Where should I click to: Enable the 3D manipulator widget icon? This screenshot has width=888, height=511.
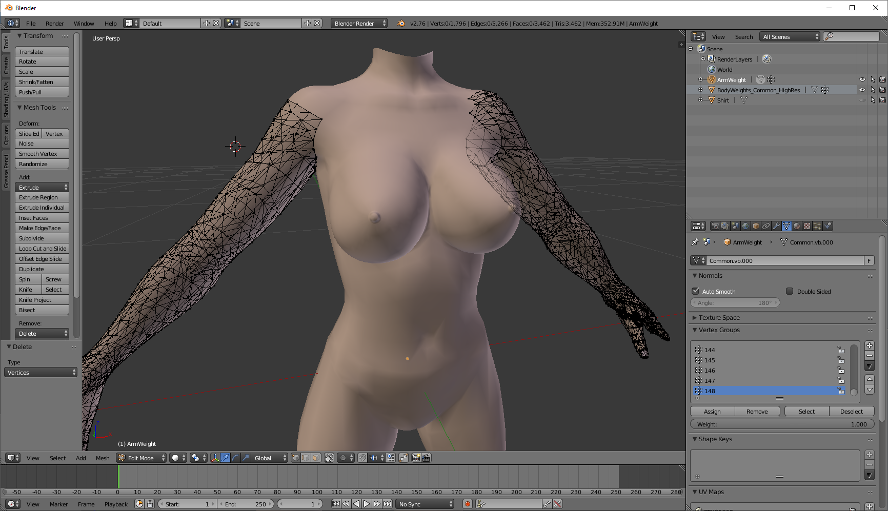[215, 458]
